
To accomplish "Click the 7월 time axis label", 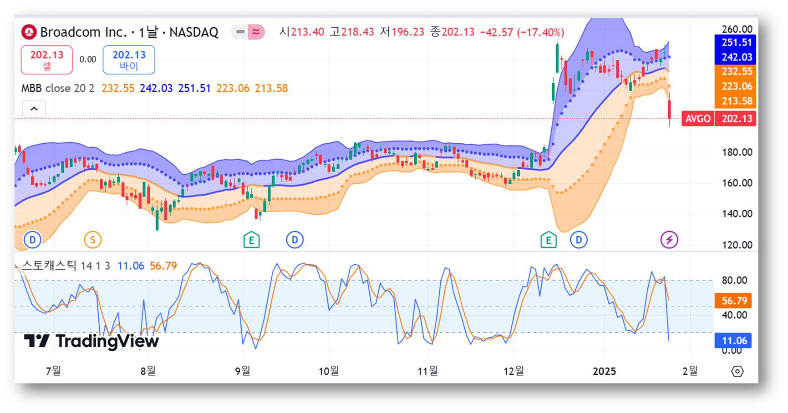I will pos(53,371).
